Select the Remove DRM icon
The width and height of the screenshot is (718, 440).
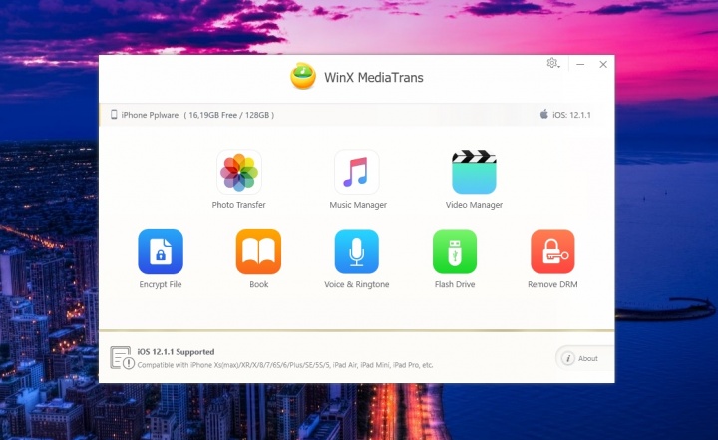tap(552, 251)
